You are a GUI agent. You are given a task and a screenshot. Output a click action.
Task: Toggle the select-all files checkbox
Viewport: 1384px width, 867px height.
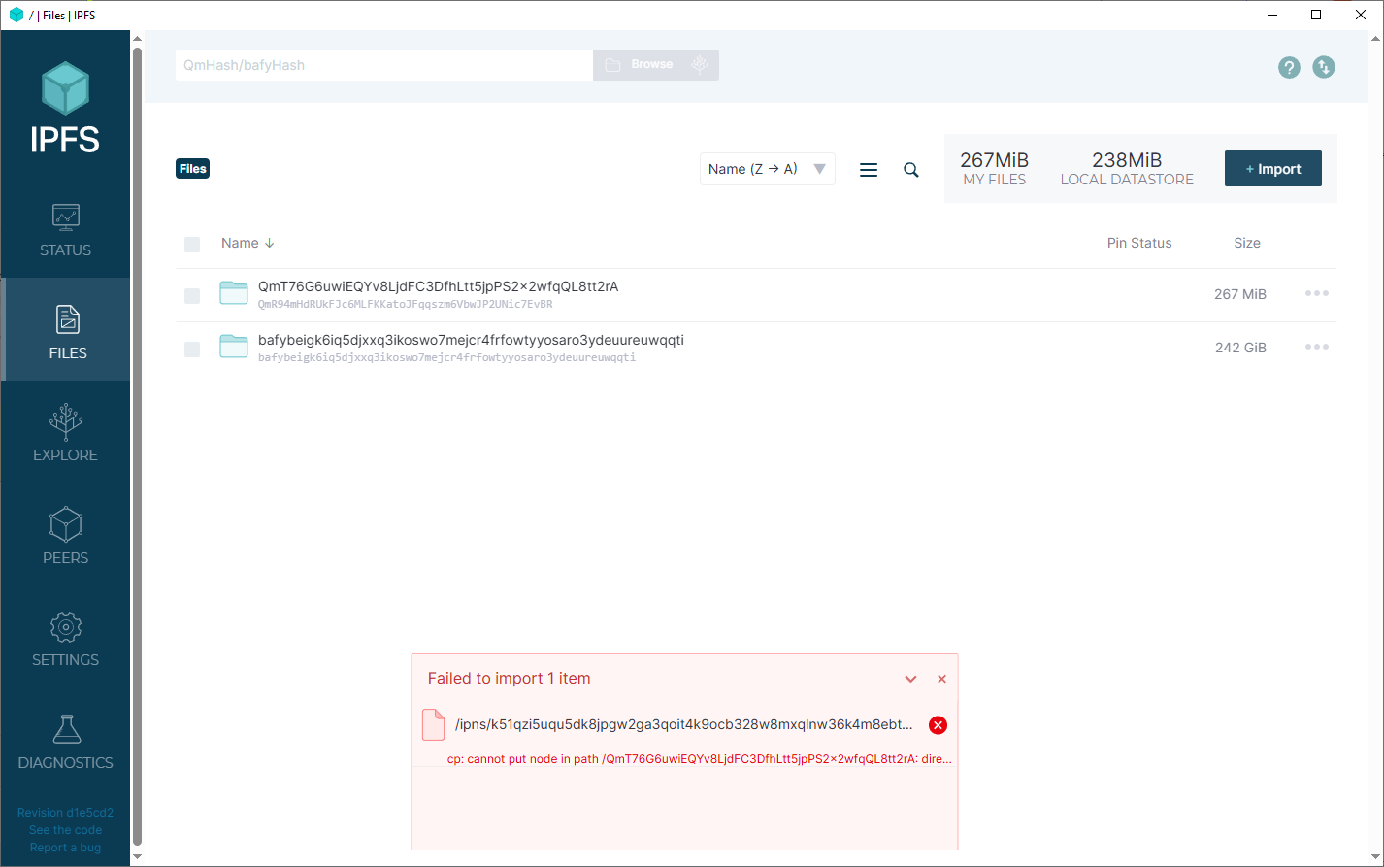coord(192,245)
